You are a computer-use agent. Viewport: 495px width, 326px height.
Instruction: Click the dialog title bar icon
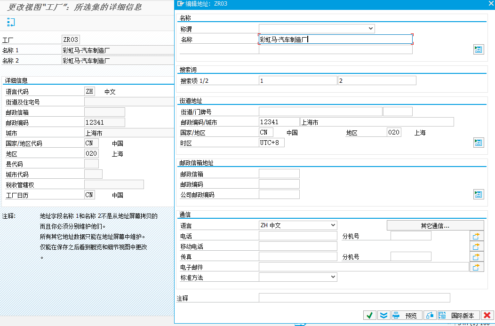coord(181,4)
